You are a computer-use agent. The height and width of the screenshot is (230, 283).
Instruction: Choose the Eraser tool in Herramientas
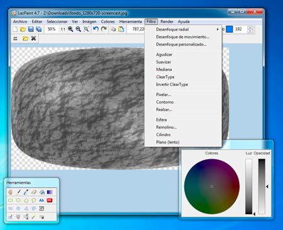pyautogui.click(x=34, y=192)
